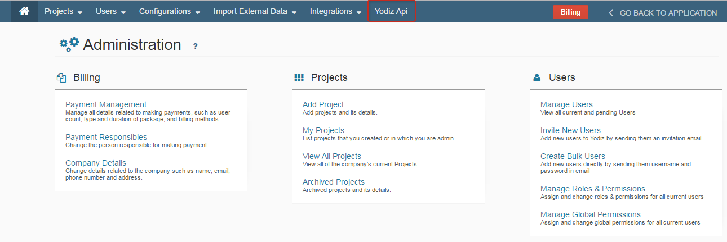
Task: Open Payment Management link
Action: point(106,104)
